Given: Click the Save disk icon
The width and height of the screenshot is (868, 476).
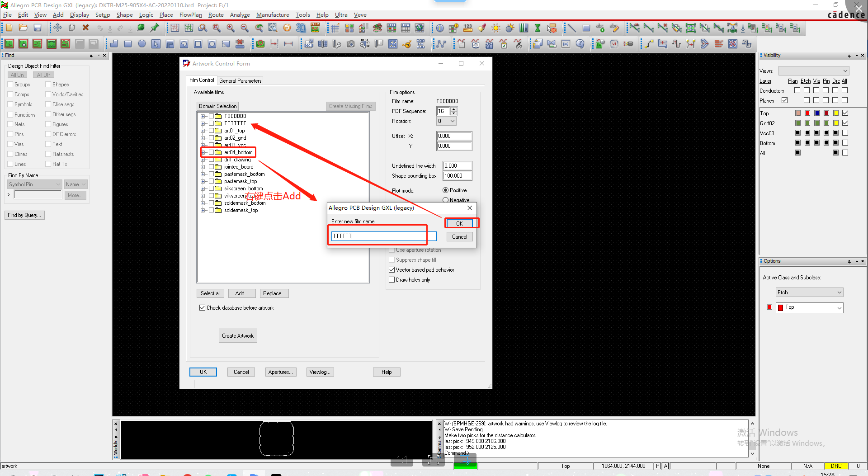Looking at the screenshot, I should coord(38,28).
